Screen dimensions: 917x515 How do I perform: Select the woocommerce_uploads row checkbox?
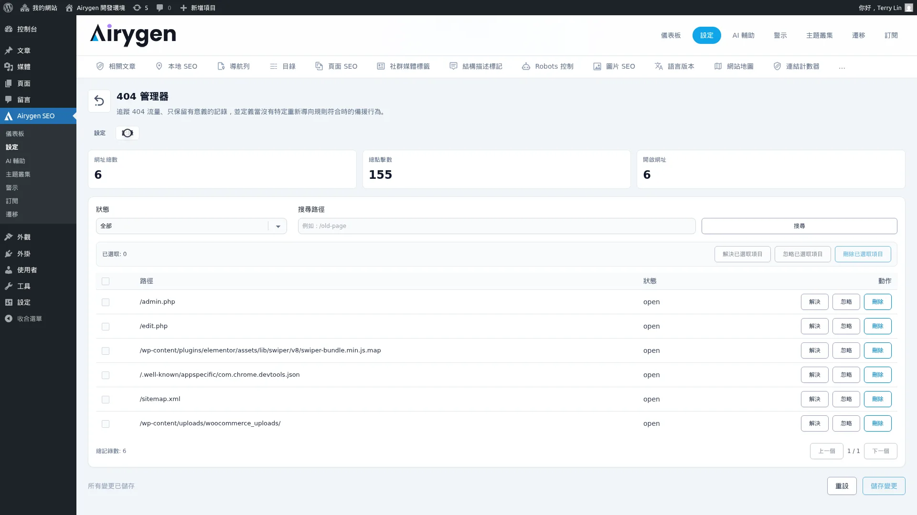click(x=106, y=424)
